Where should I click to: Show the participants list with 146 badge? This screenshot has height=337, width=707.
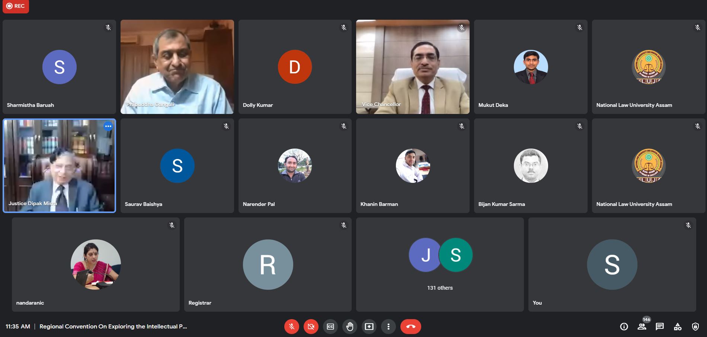(642, 327)
